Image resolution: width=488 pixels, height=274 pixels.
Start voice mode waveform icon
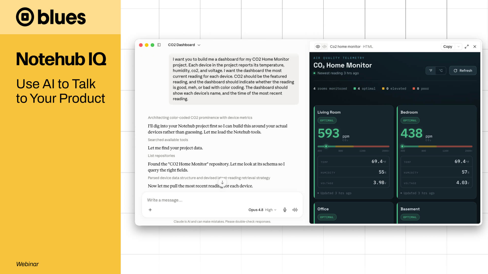point(295,210)
